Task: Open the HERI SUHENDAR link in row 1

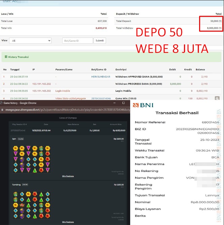Action: click(101, 77)
